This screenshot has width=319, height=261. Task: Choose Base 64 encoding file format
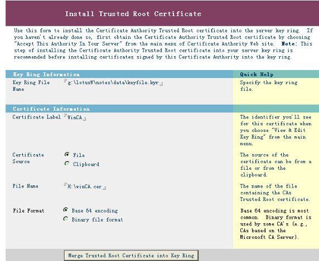[66, 210]
